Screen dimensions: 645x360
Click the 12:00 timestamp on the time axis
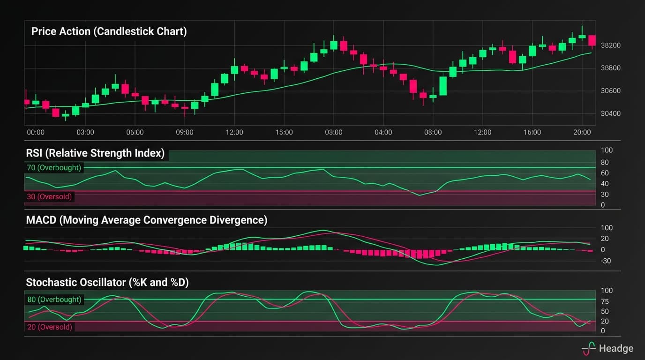(234, 132)
